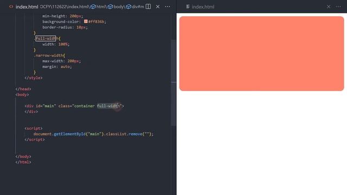Screen dimensions: 347x195
Task: Close the index.html preview panel
Action: point(329,6)
